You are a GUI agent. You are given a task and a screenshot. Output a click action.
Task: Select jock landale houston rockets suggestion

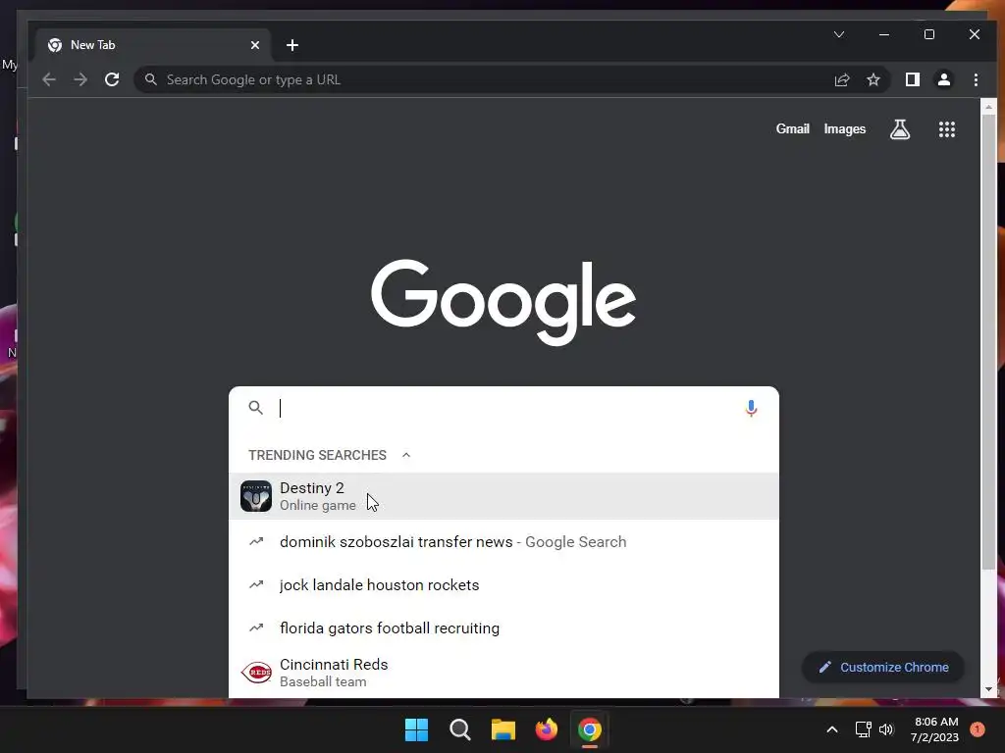tap(503, 584)
